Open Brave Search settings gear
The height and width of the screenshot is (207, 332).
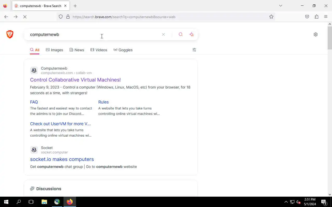pos(316,34)
